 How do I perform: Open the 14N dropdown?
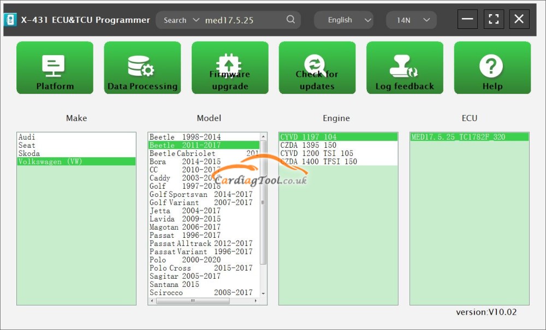[x=411, y=20]
